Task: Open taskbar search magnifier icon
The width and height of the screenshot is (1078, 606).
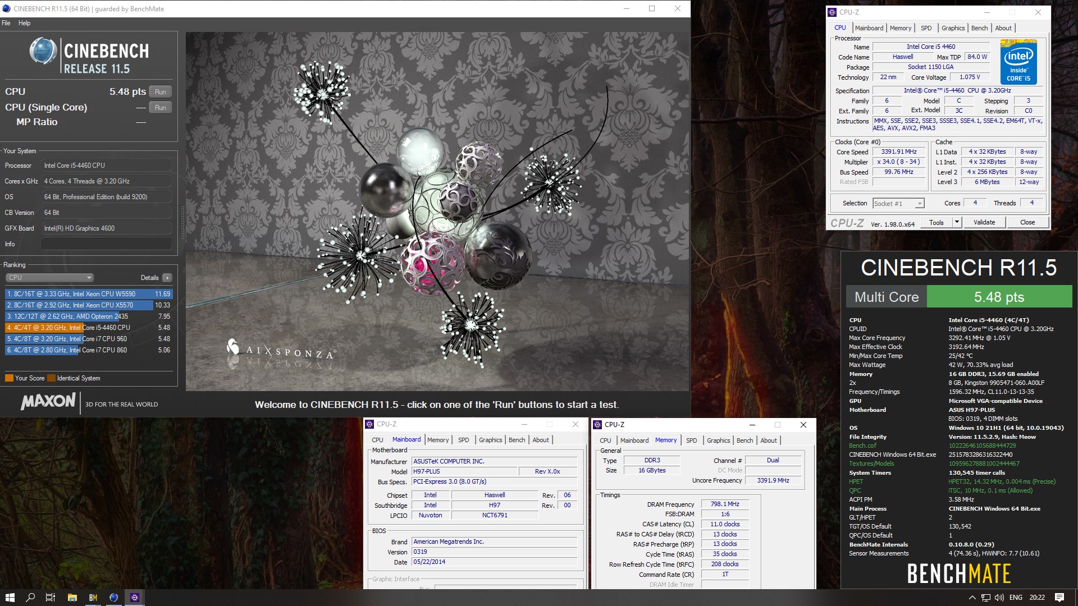Action: (30, 598)
